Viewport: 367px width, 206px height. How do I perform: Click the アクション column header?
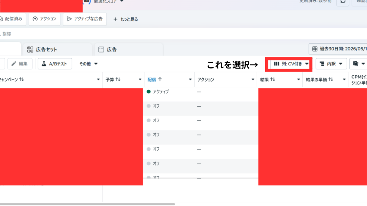[x=206, y=80]
